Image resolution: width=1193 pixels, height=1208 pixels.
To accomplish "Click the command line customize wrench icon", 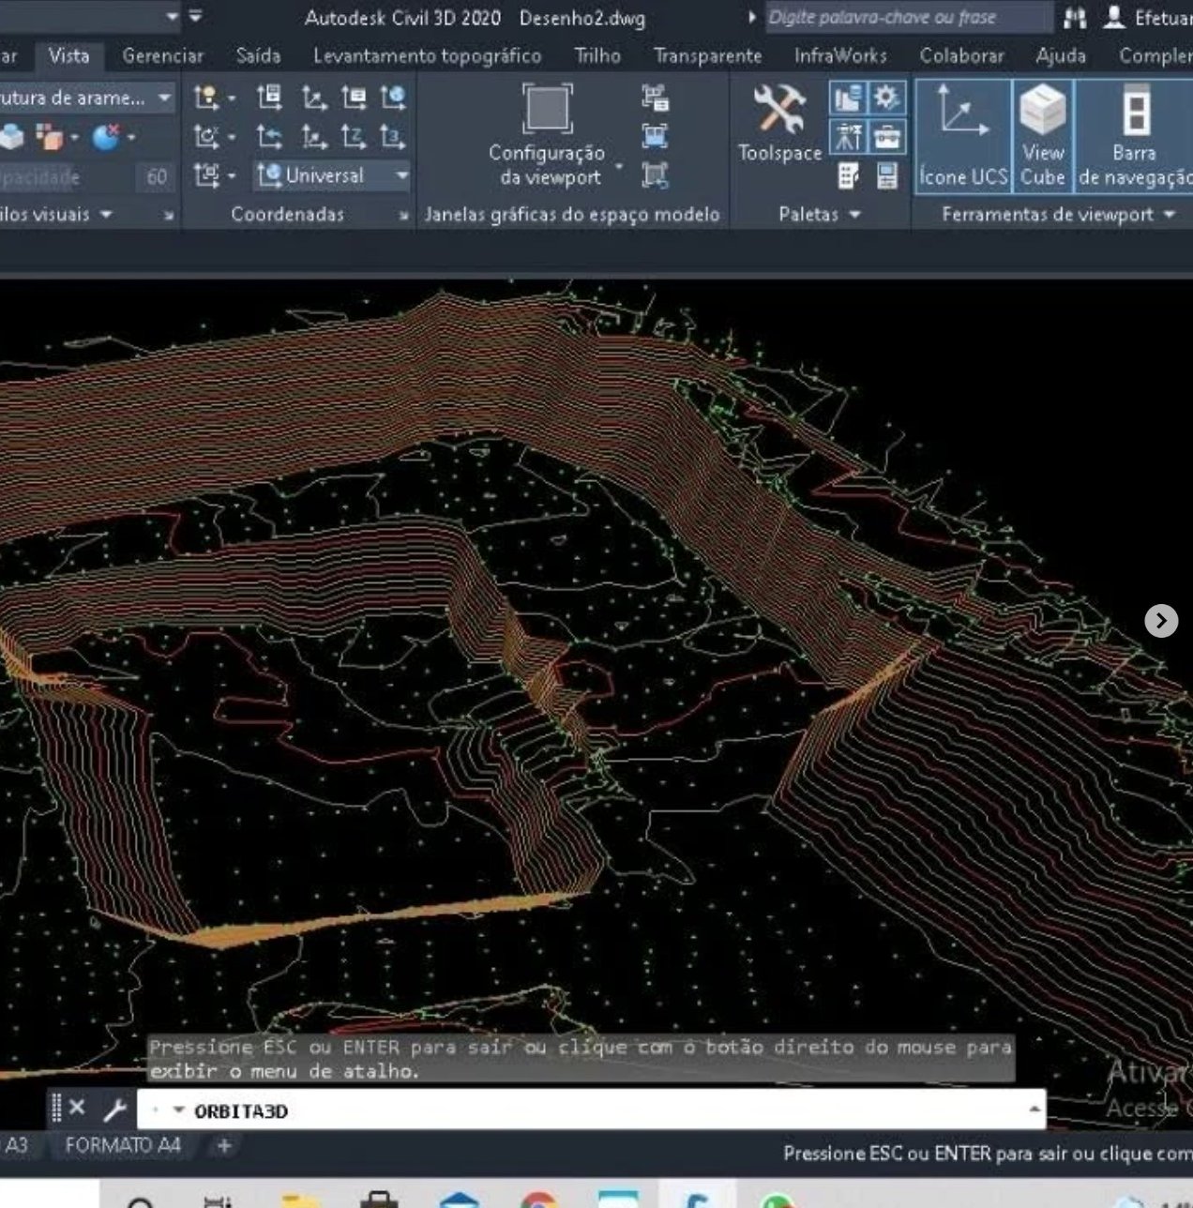I will (x=115, y=1110).
